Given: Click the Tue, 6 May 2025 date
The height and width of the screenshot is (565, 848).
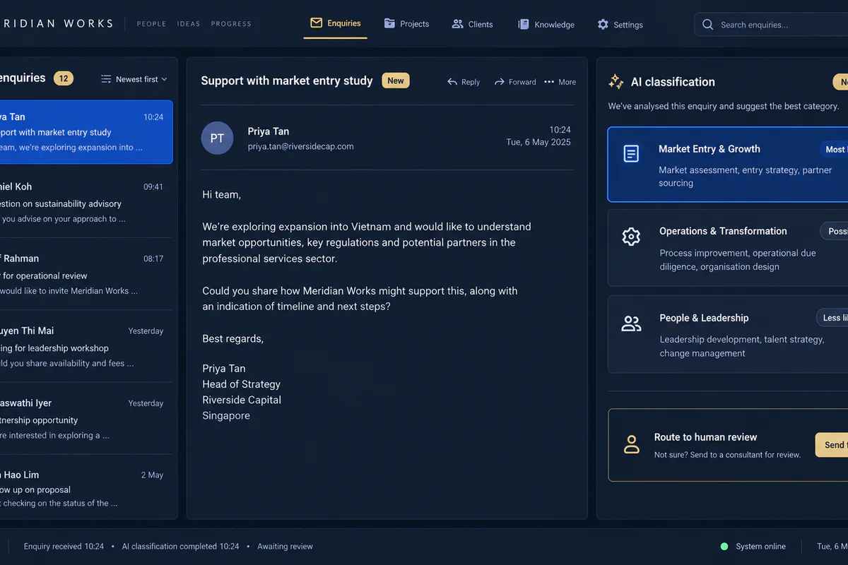Looking at the screenshot, I should tap(538, 142).
